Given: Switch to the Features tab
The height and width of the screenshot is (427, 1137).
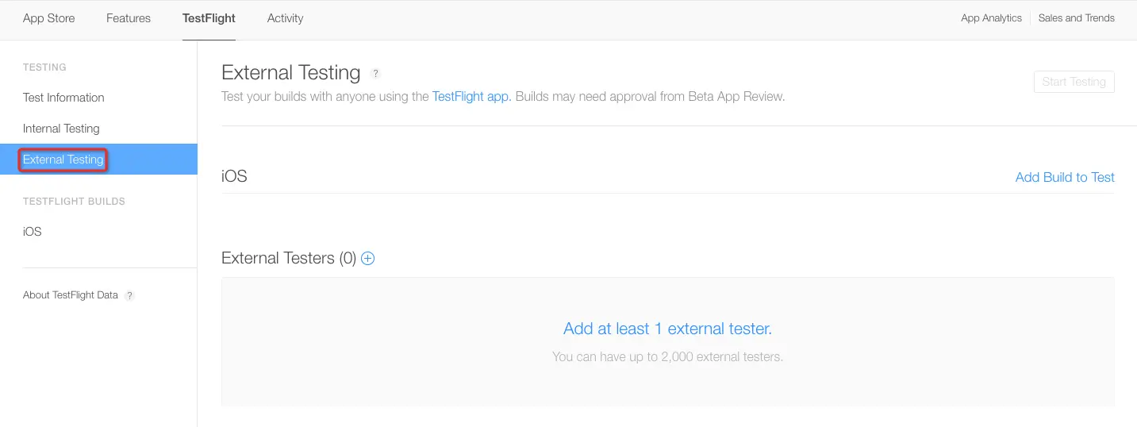Looking at the screenshot, I should coord(129,18).
